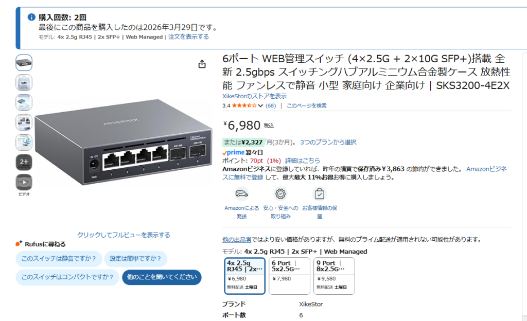Ask Rufus このスイッチは静音ですか？
The width and height of the screenshot is (527, 321).
click(x=59, y=259)
